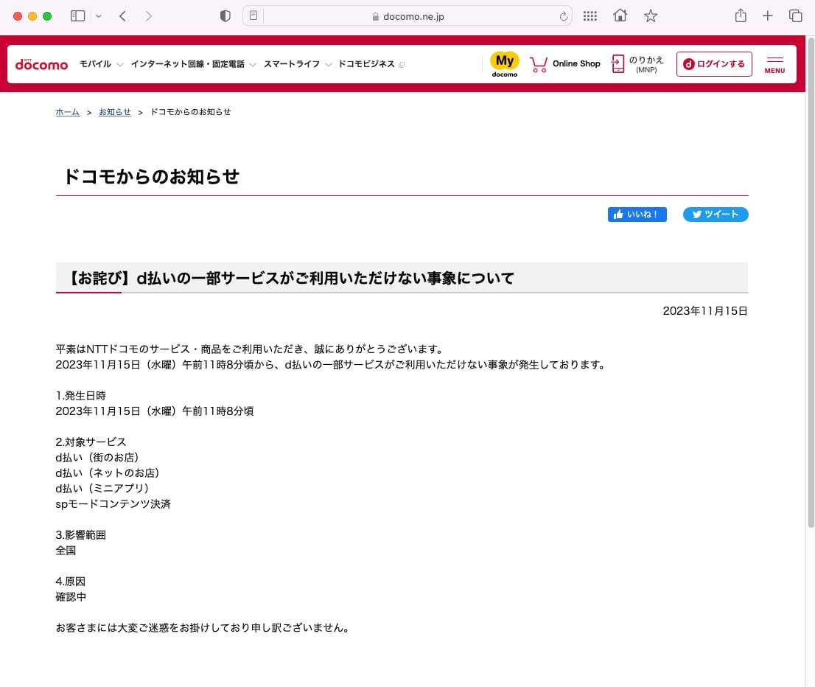Open the Online Shop text link
Viewport: 815px width, 687px height.
pyautogui.click(x=576, y=63)
